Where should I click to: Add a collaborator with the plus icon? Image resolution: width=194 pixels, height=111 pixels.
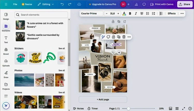coord(128,4)
